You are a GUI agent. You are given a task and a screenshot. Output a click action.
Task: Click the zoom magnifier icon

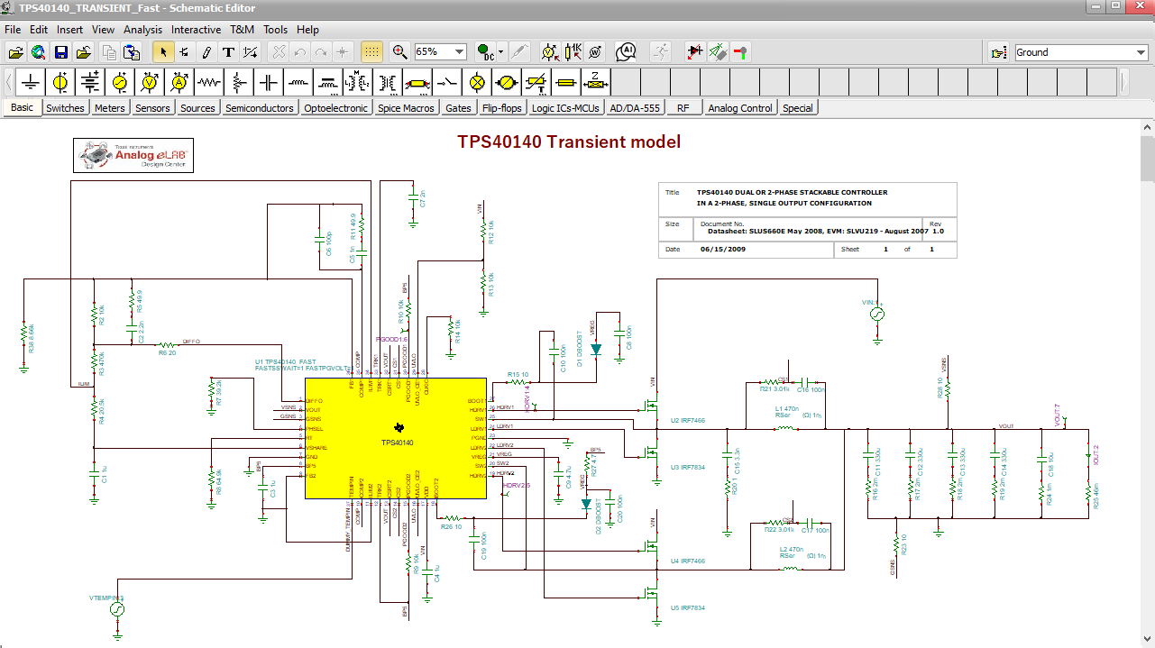(x=399, y=52)
